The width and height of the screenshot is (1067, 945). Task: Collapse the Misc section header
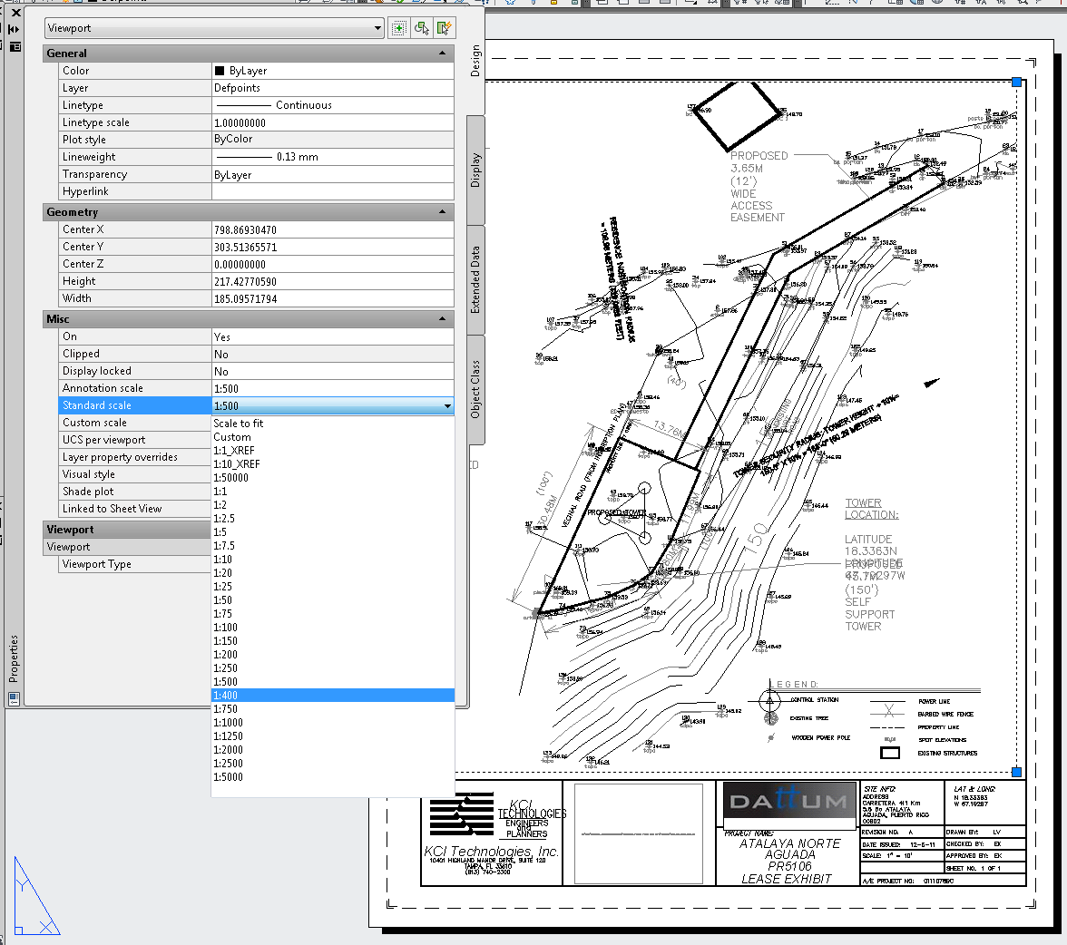[442, 318]
